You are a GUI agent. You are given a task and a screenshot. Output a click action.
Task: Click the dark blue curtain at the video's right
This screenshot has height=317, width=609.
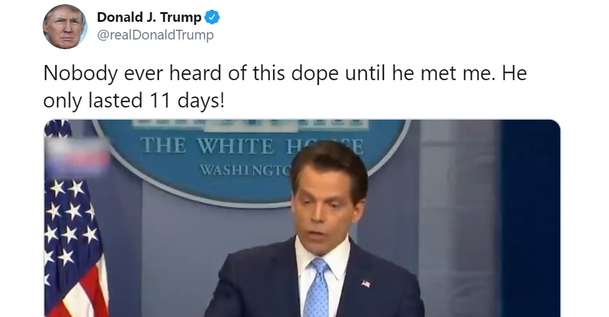click(530, 218)
